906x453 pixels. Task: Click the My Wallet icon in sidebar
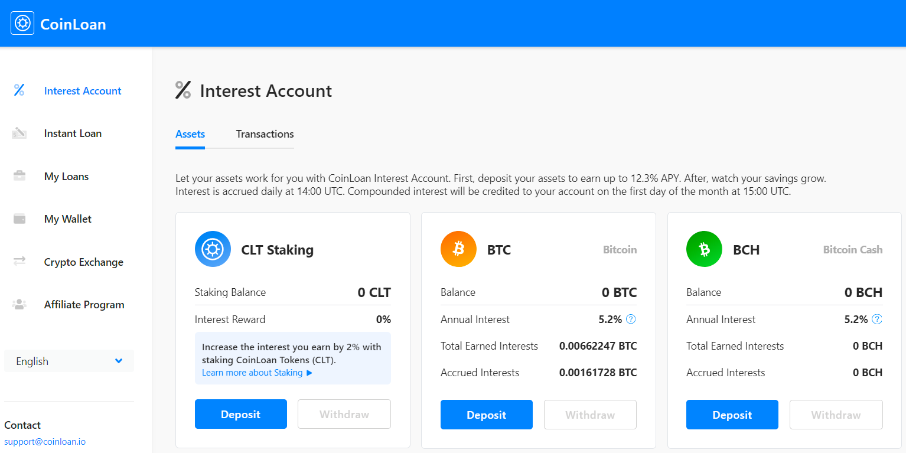pos(19,219)
